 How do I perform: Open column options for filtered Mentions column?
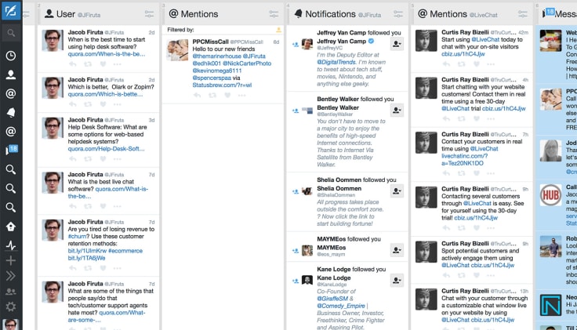click(x=274, y=14)
